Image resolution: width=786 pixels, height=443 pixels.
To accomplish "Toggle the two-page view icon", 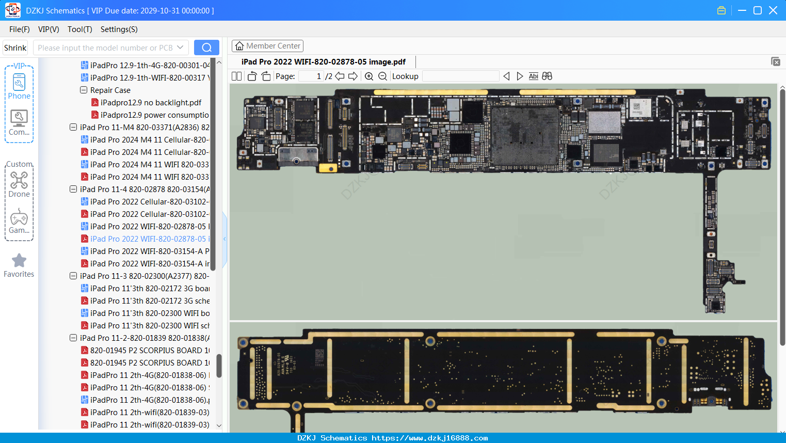I will click(236, 76).
